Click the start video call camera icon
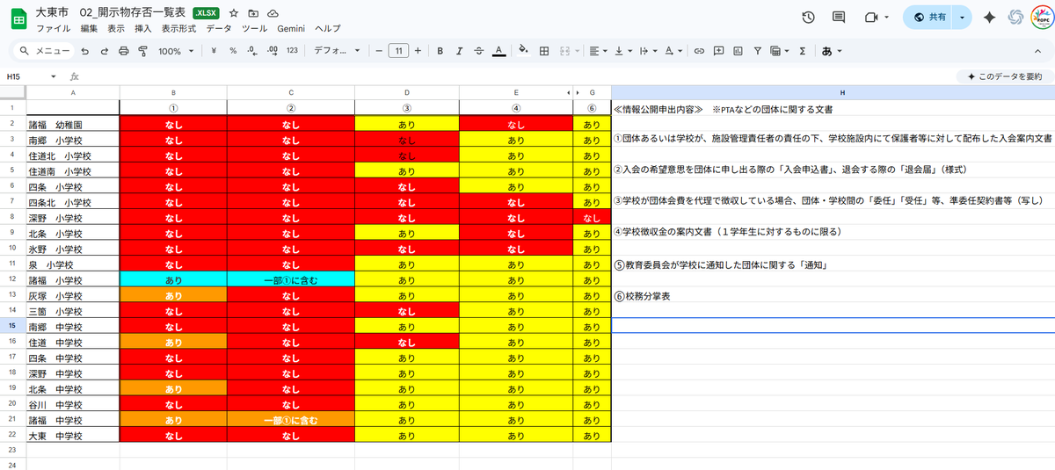 (x=871, y=18)
